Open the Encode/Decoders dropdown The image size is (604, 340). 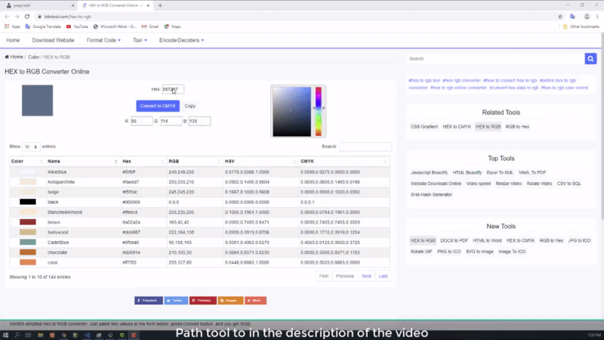(186, 40)
